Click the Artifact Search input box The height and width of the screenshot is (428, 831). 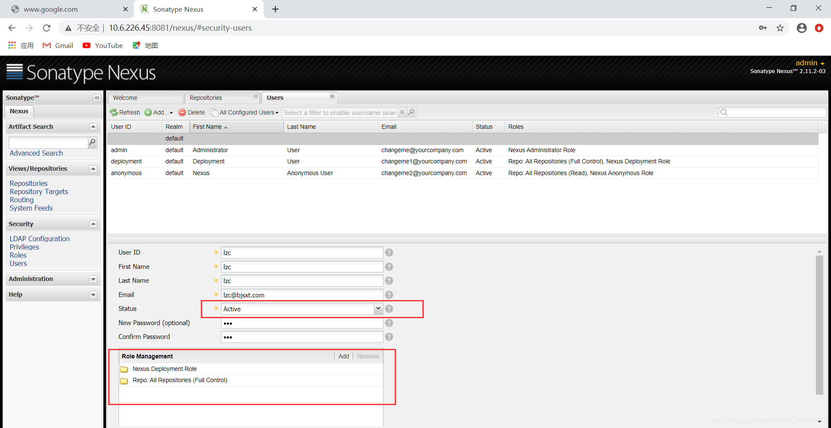[x=48, y=142]
